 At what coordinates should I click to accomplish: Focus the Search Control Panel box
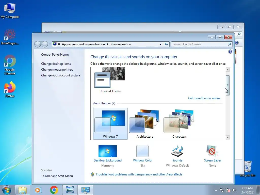[200, 44]
